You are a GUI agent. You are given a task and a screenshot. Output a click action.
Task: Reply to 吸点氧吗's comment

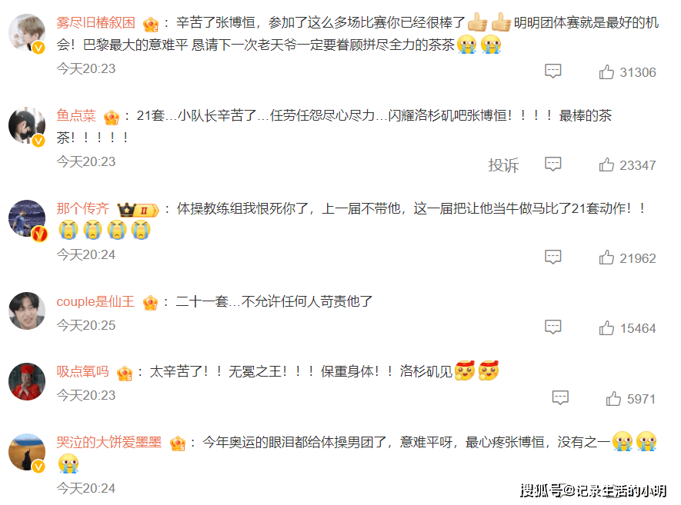click(x=560, y=397)
